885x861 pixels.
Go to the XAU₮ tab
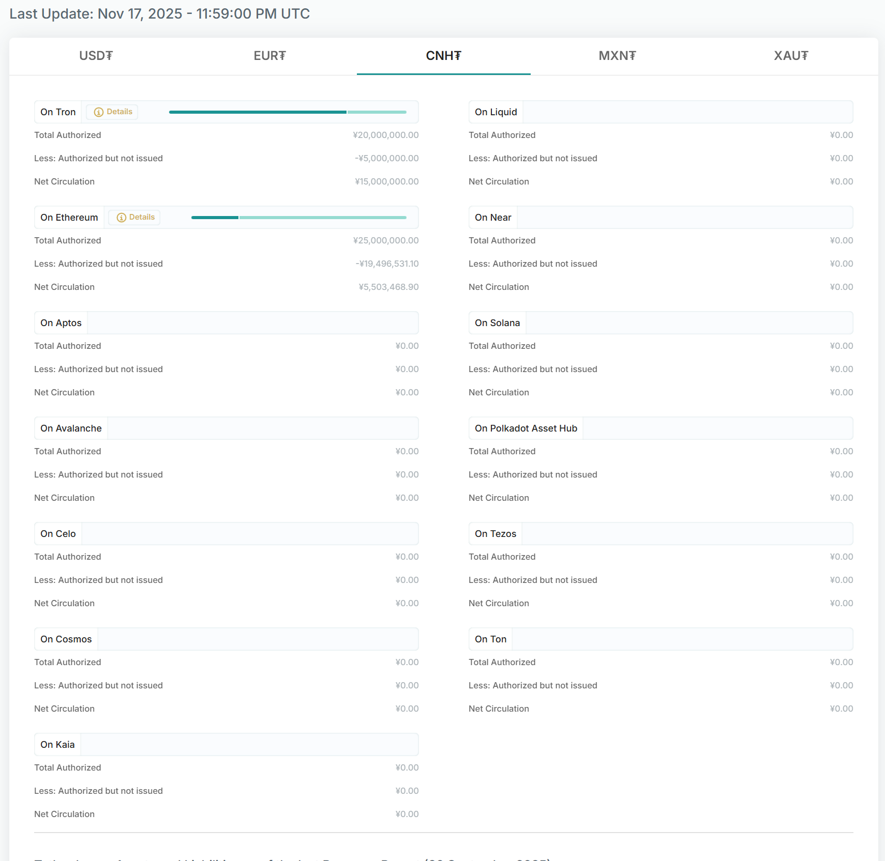[791, 56]
